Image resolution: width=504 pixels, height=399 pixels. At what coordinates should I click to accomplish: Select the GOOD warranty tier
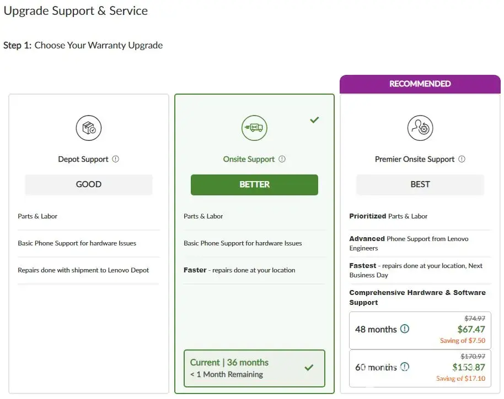click(x=89, y=184)
